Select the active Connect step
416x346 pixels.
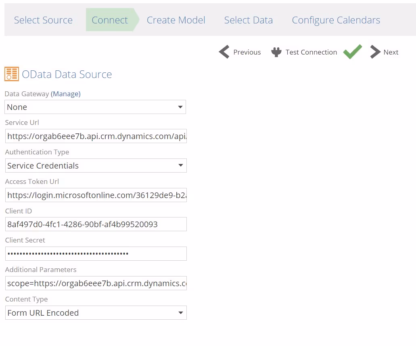(110, 20)
